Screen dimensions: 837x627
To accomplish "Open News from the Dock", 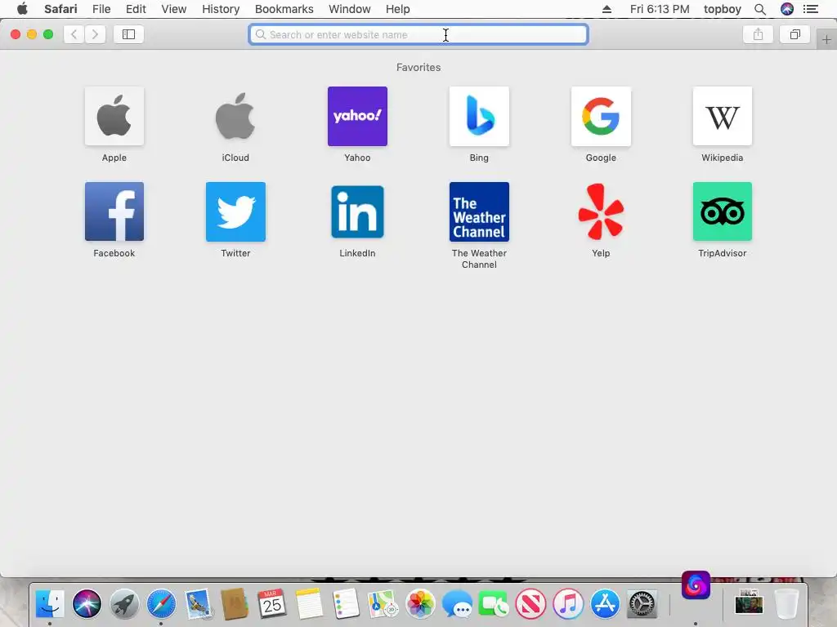I will [530, 603].
